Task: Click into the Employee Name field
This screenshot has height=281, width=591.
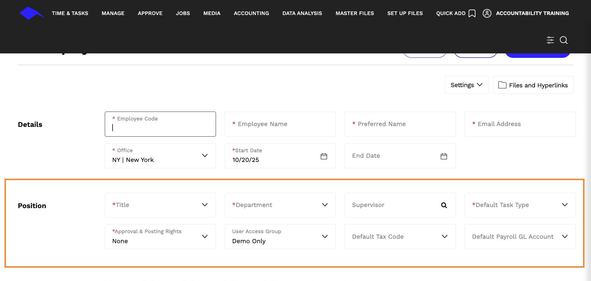Action: (x=280, y=124)
